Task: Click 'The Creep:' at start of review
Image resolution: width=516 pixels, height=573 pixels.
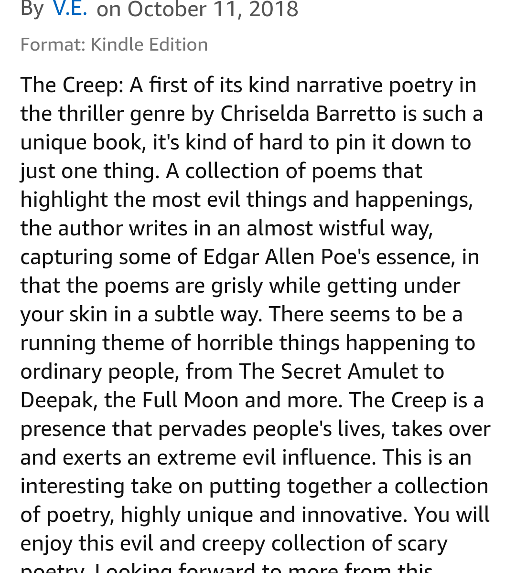Action: tap(72, 85)
